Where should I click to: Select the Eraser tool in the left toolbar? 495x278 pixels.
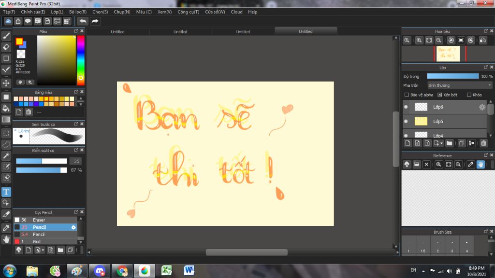[x=6, y=47]
